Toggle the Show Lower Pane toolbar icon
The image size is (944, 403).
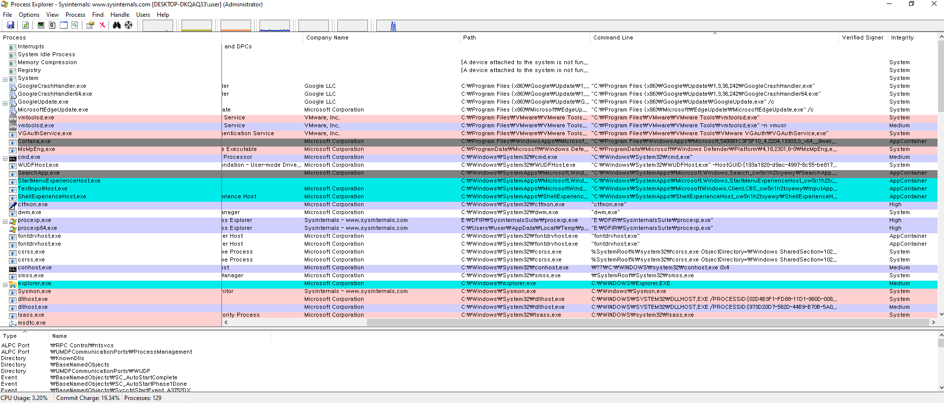[x=64, y=25]
